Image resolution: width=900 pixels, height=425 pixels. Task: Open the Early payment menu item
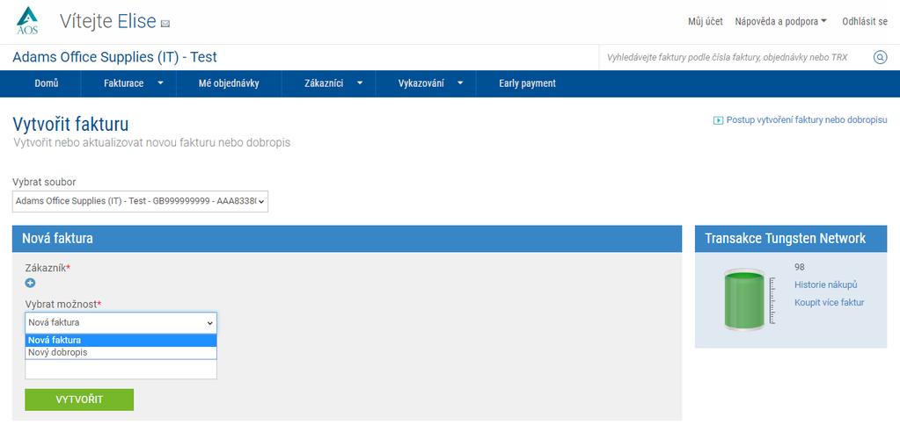[x=528, y=83]
